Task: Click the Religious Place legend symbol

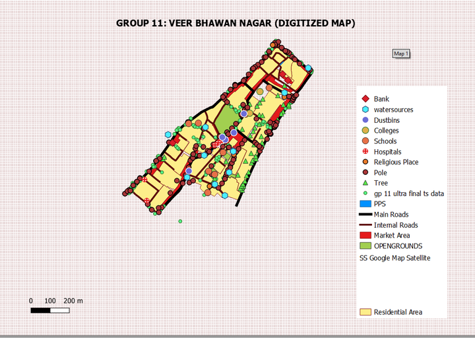Action: coord(365,162)
